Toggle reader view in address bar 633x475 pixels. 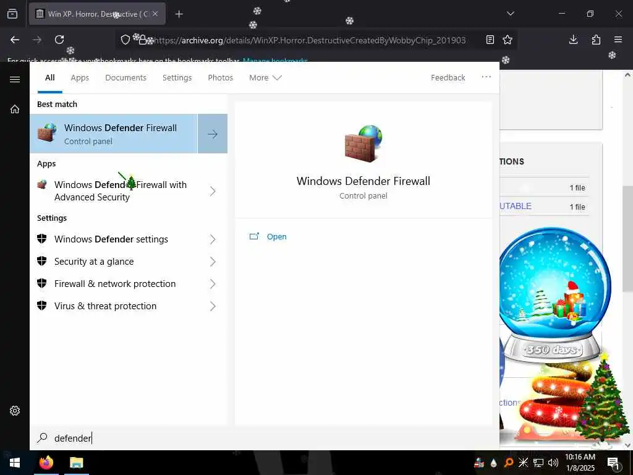point(490,40)
